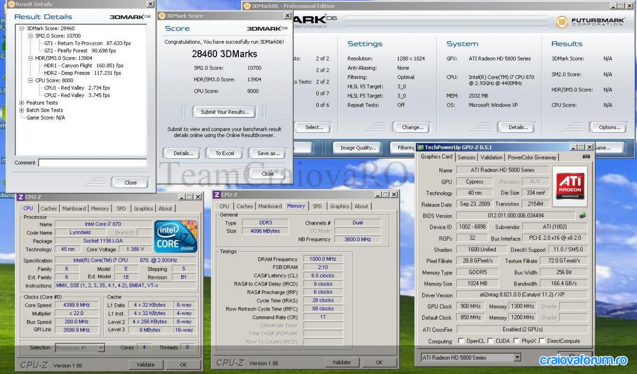Click OK in the left CPU-Z window

click(x=183, y=364)
